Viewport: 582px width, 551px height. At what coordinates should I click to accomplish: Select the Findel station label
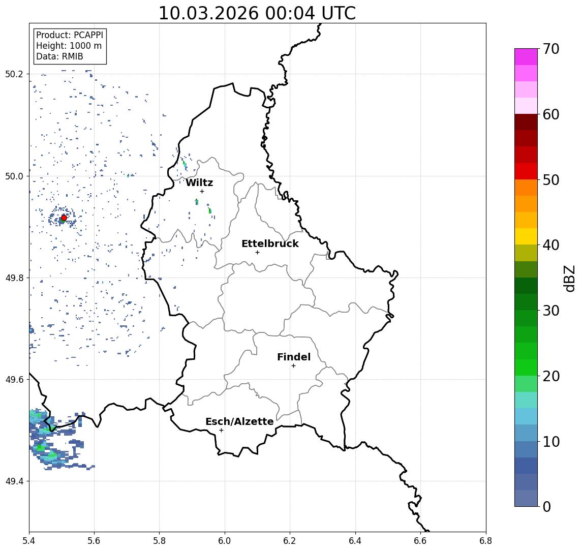pos(294,357)
